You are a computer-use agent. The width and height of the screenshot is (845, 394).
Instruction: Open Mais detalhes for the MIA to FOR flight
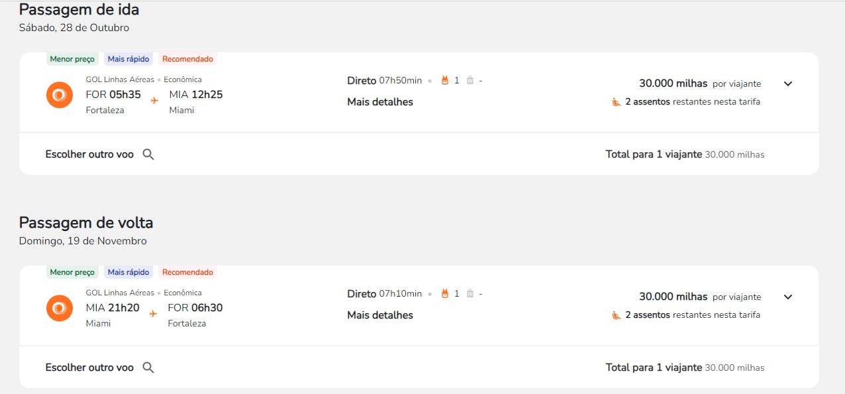380,315
